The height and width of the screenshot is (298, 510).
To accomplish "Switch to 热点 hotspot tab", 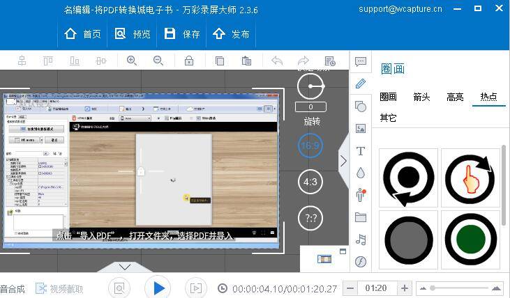I will tap(488, 97).
